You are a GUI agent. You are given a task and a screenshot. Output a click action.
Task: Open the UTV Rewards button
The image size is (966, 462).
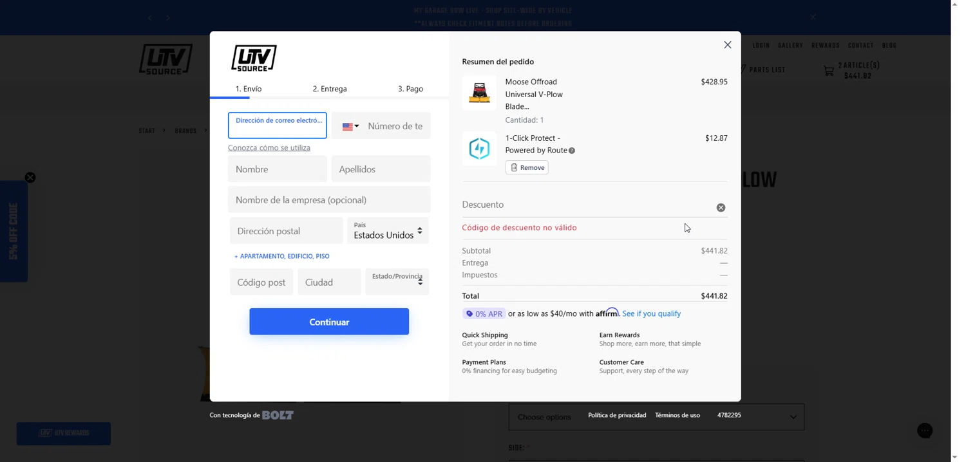64,434
